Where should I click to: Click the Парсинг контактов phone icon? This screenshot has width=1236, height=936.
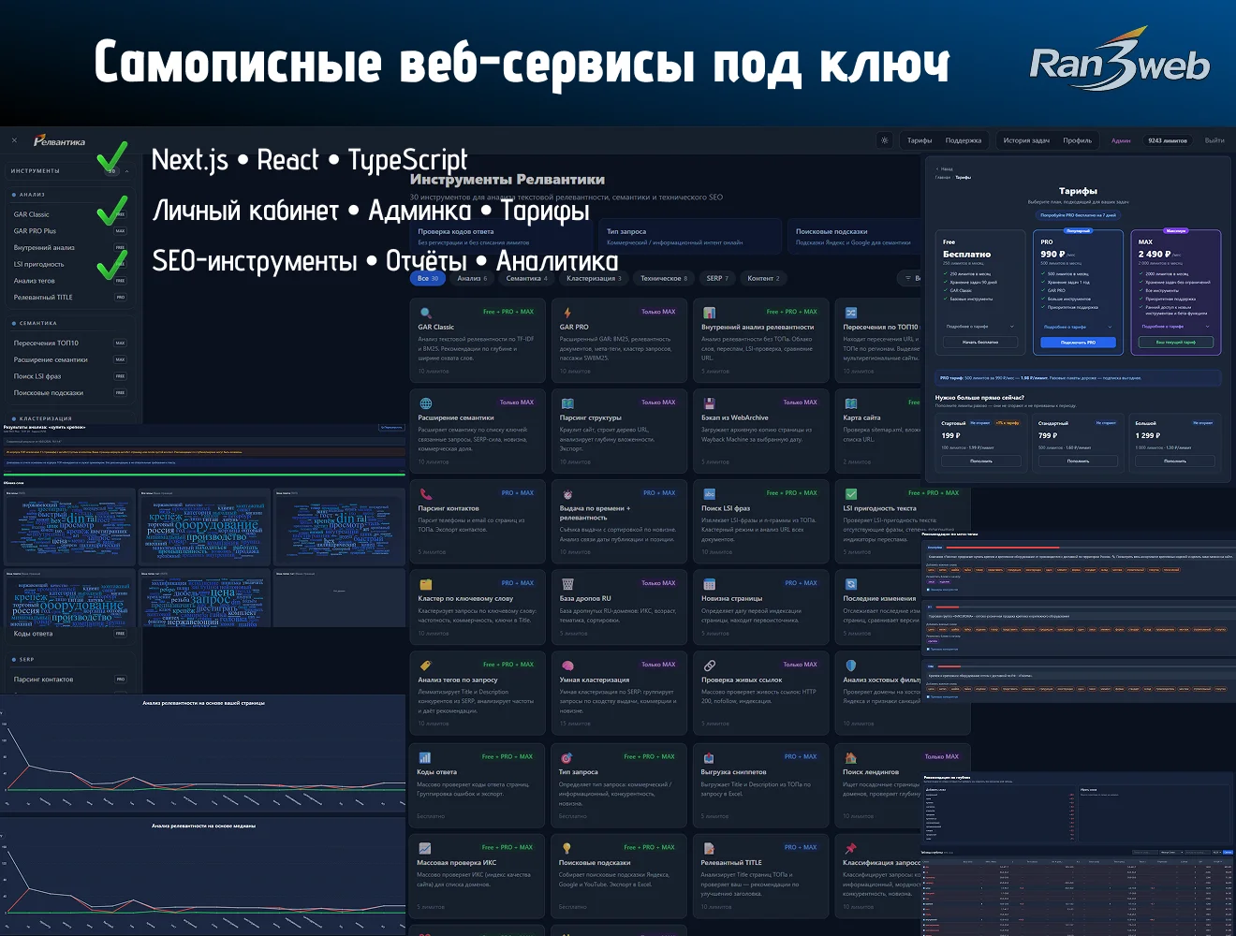point(425,493)
